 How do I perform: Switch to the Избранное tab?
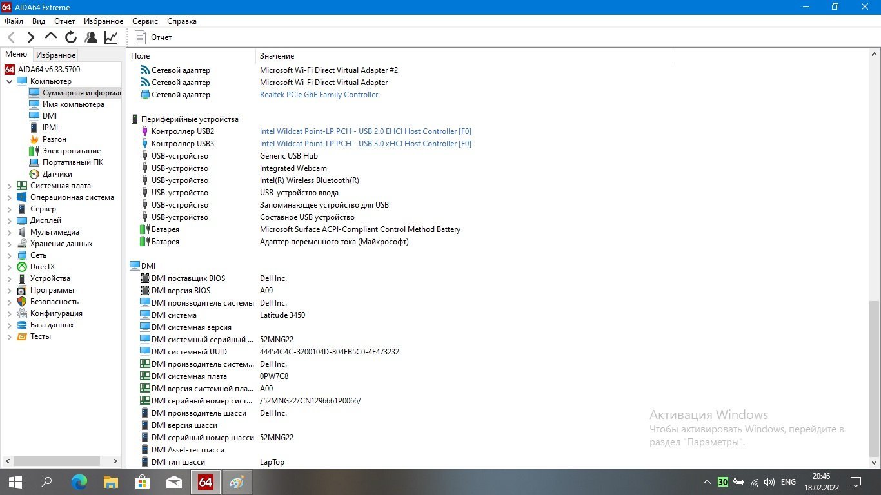(x=55, y=55)
